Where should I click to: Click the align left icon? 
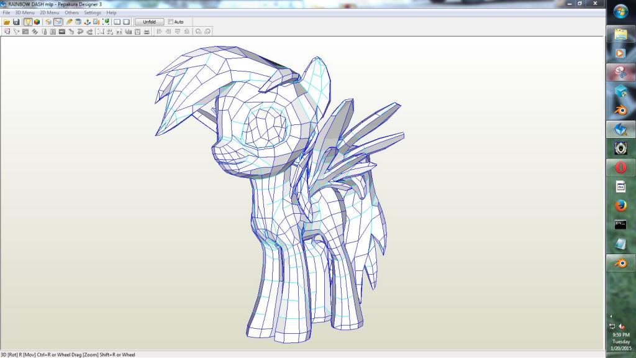click(x=159, y=31)
